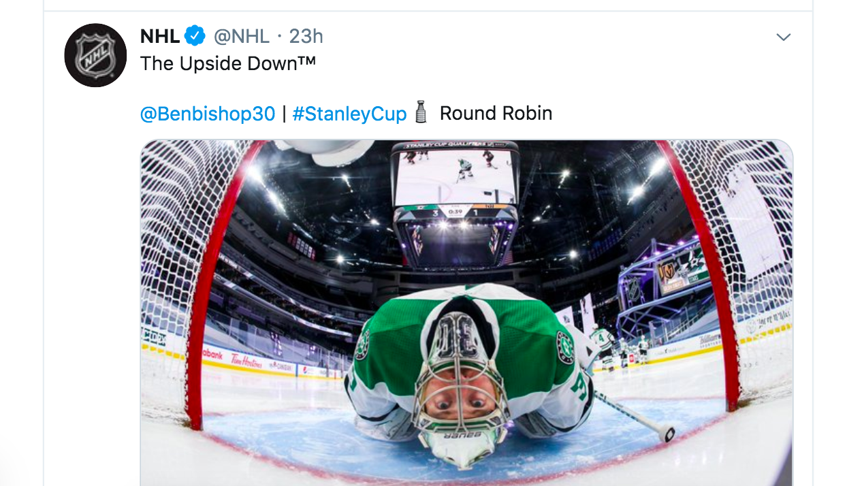Image resolution: width=847 pixels, height=486 pixels.
Task: Click the Stanley Cup trophy emoji
Action: click(421, 112)
